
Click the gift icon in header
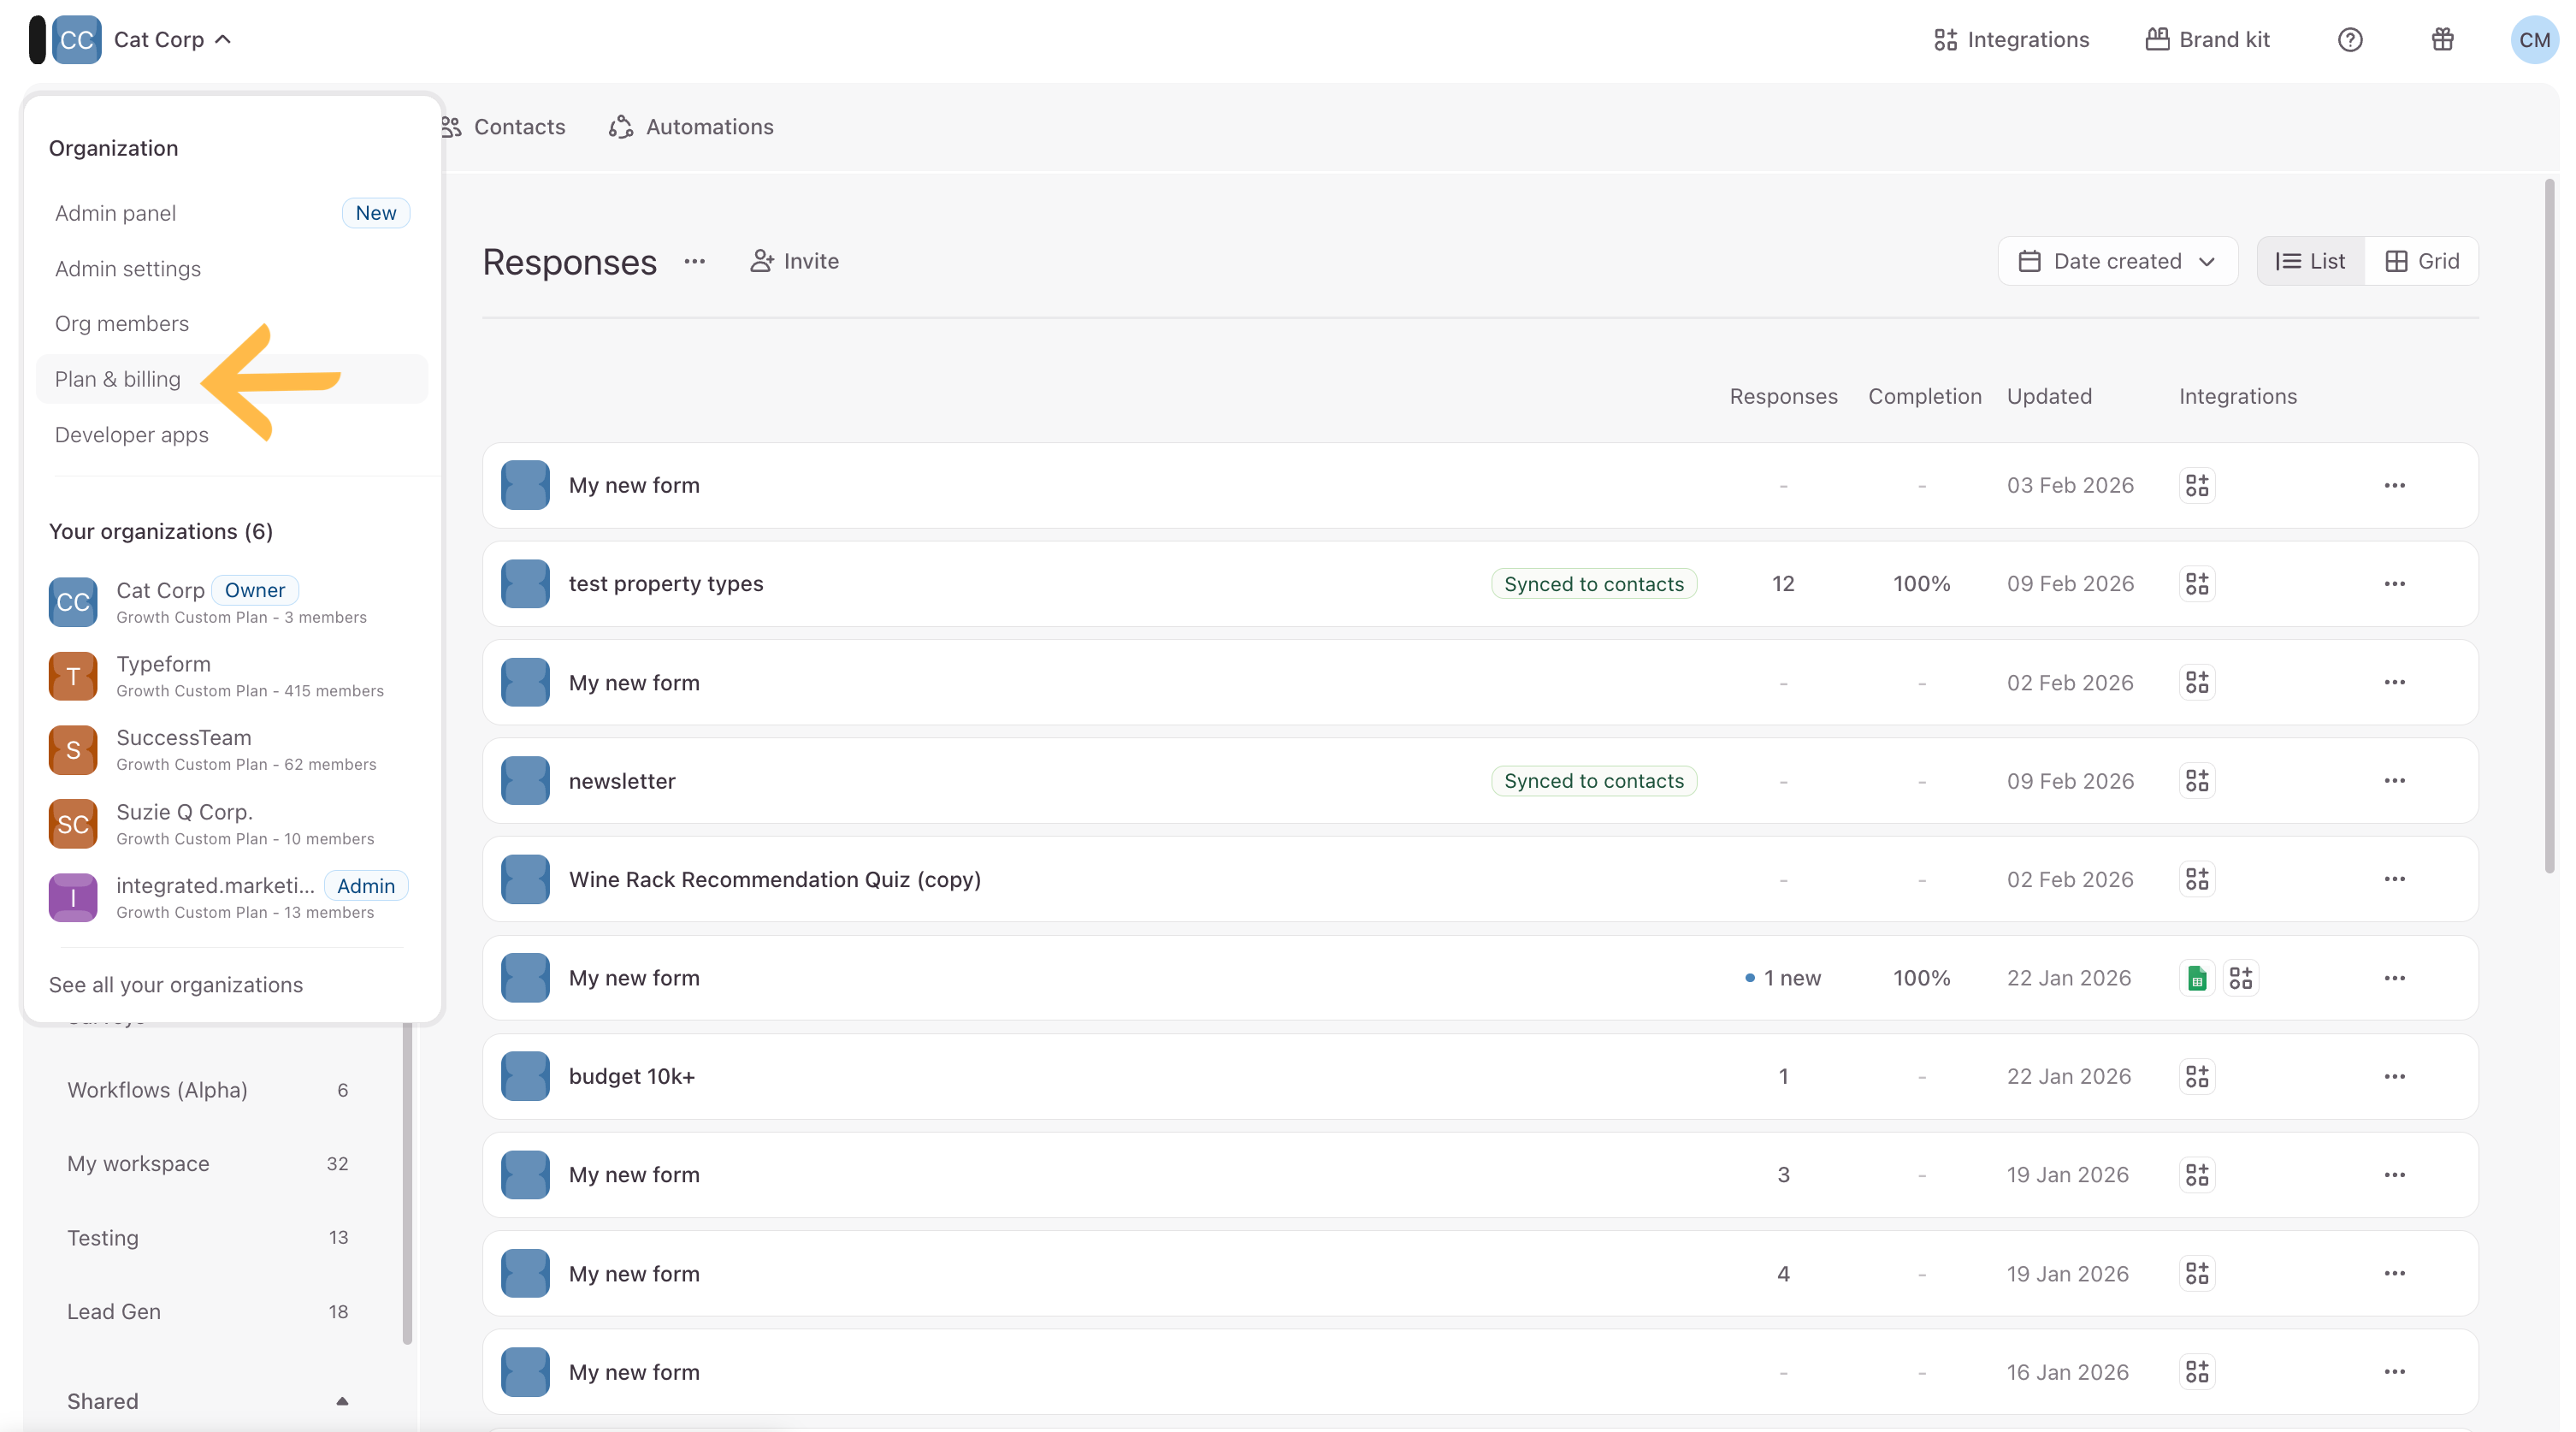(2442, 40)
